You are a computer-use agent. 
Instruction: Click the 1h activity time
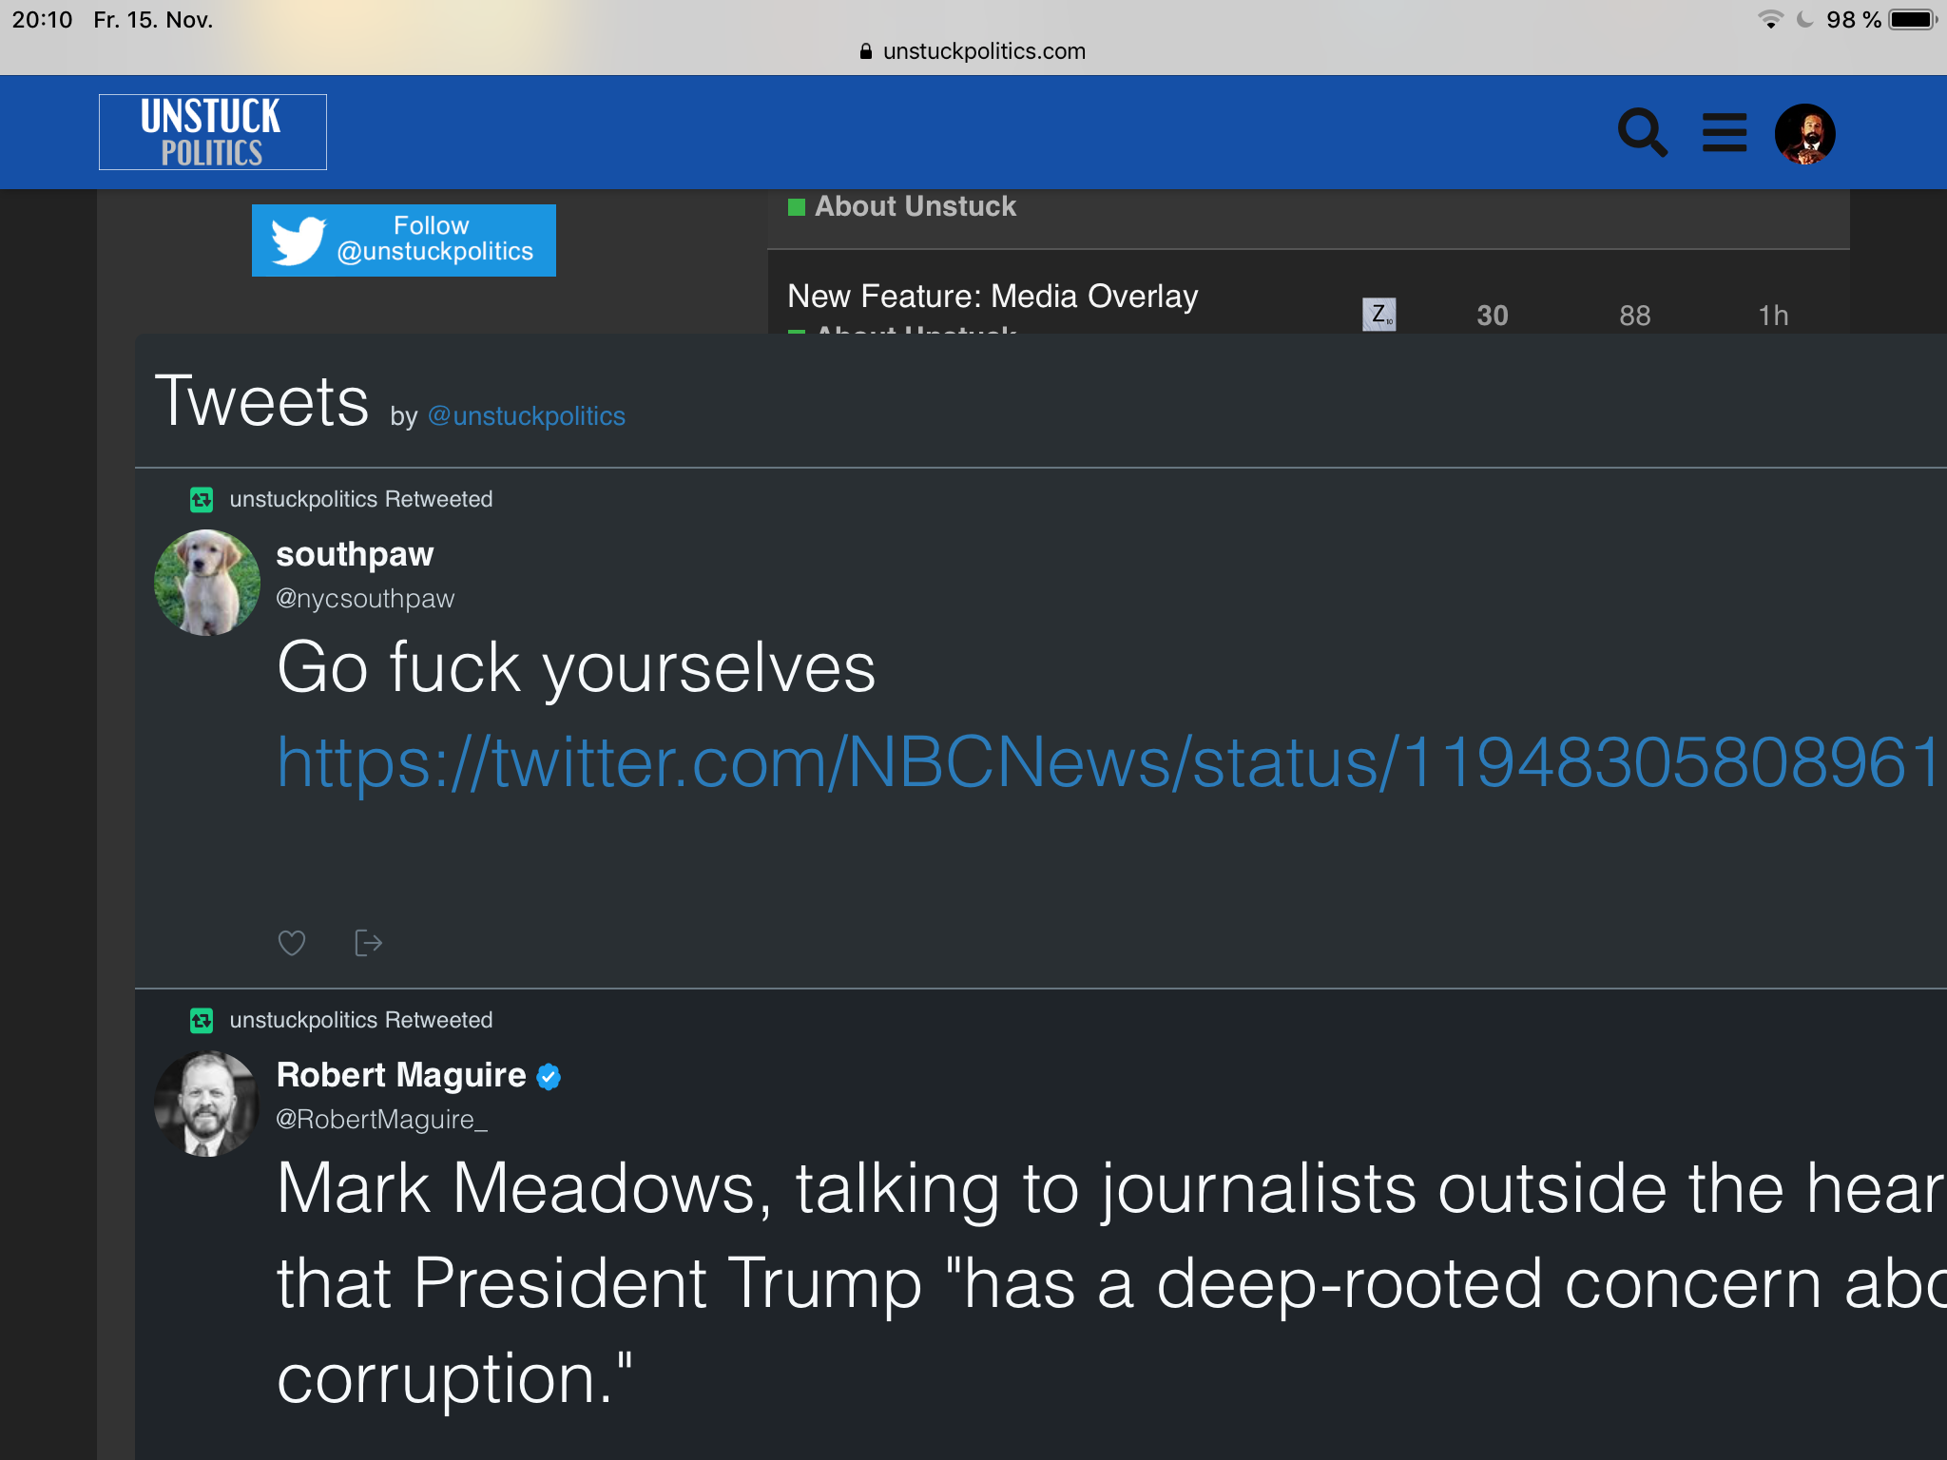click(1773, 316)
